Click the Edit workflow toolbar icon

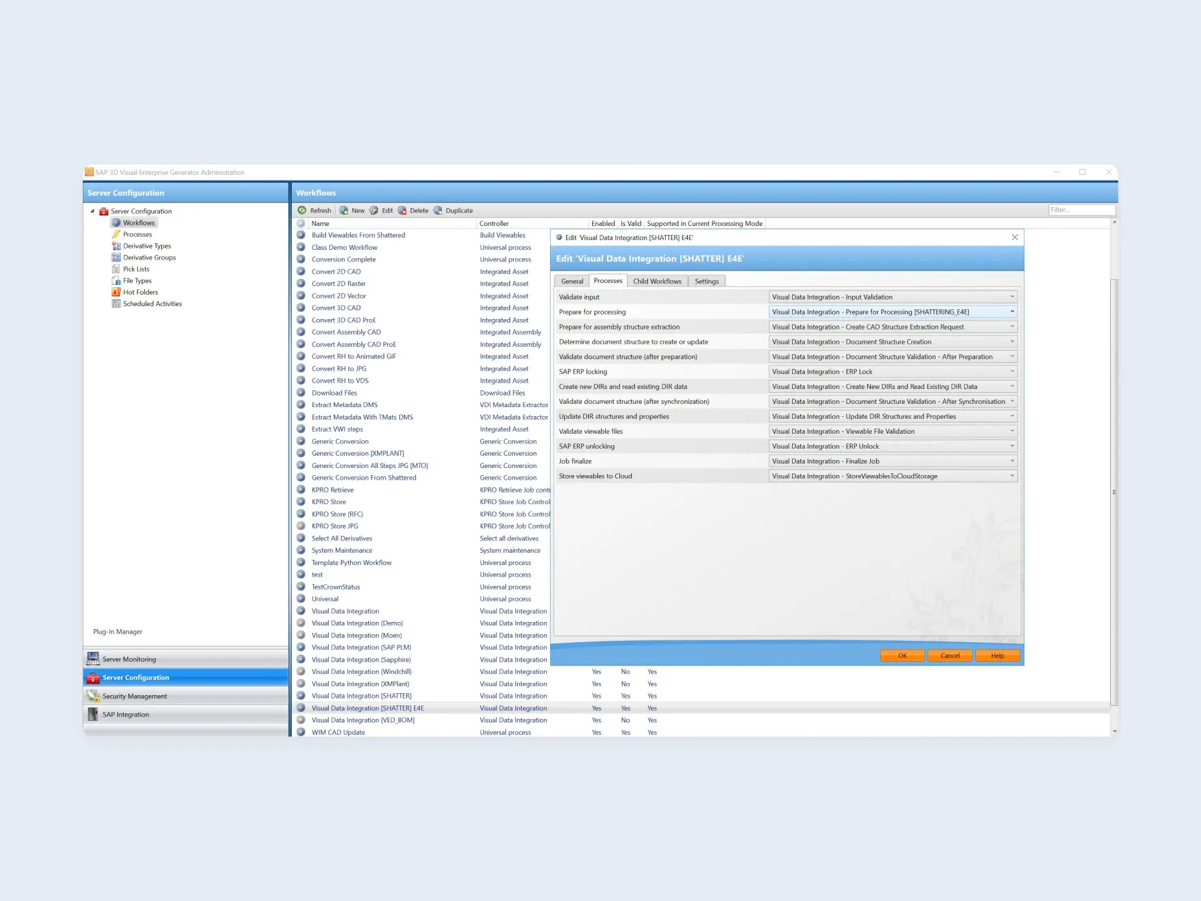coord(374,210)
